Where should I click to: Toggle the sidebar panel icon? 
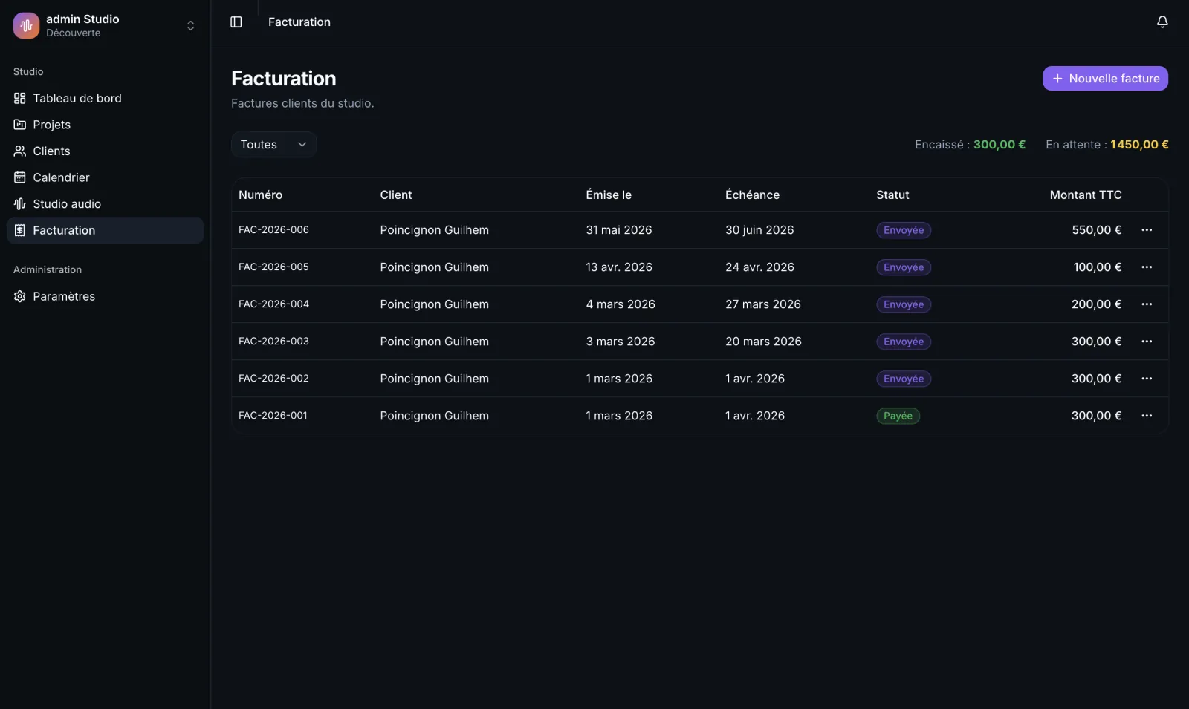(236, 22)
